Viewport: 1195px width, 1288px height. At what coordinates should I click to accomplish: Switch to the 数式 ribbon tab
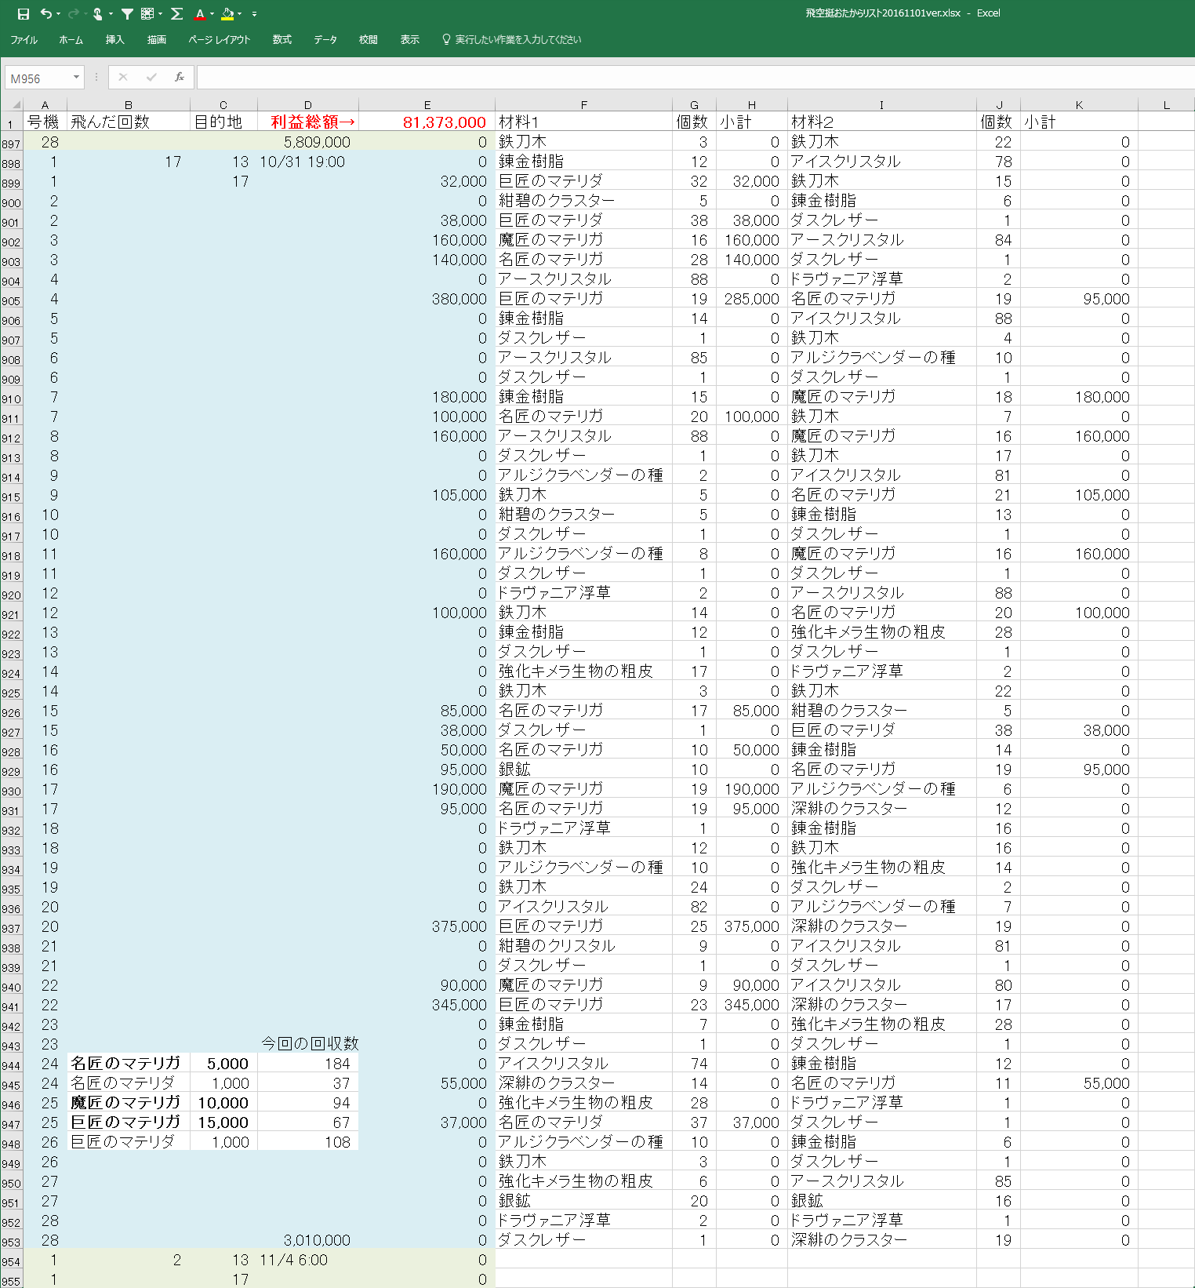coord(282,39)
